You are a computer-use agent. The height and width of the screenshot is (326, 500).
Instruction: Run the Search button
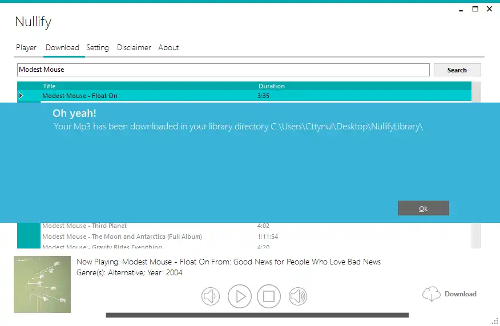pyautogui.click(x=457, y=70)
